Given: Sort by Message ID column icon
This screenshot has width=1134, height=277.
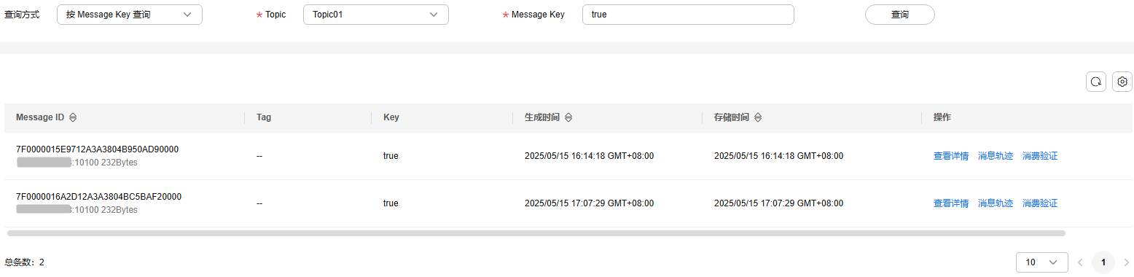Looking at the screenshot, I should (73, 117).
